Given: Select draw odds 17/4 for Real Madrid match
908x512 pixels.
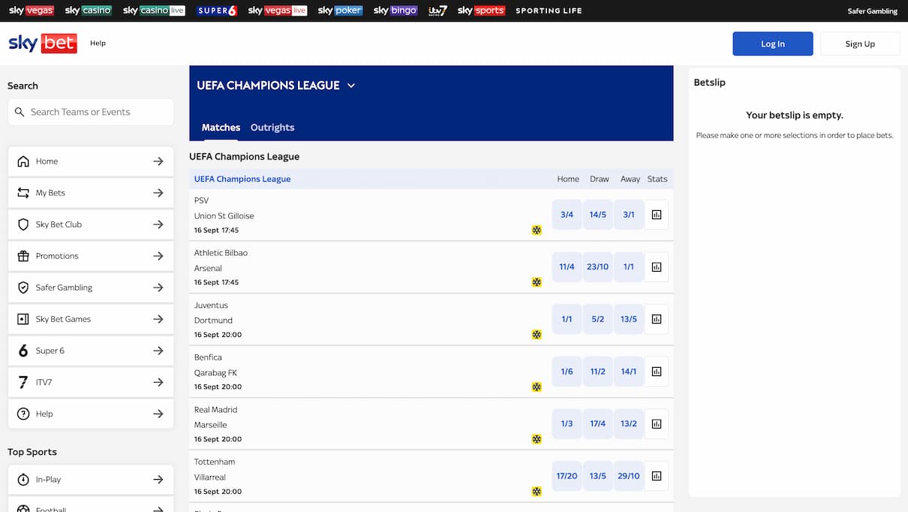Looking at the screenshot, I should 597,423.
